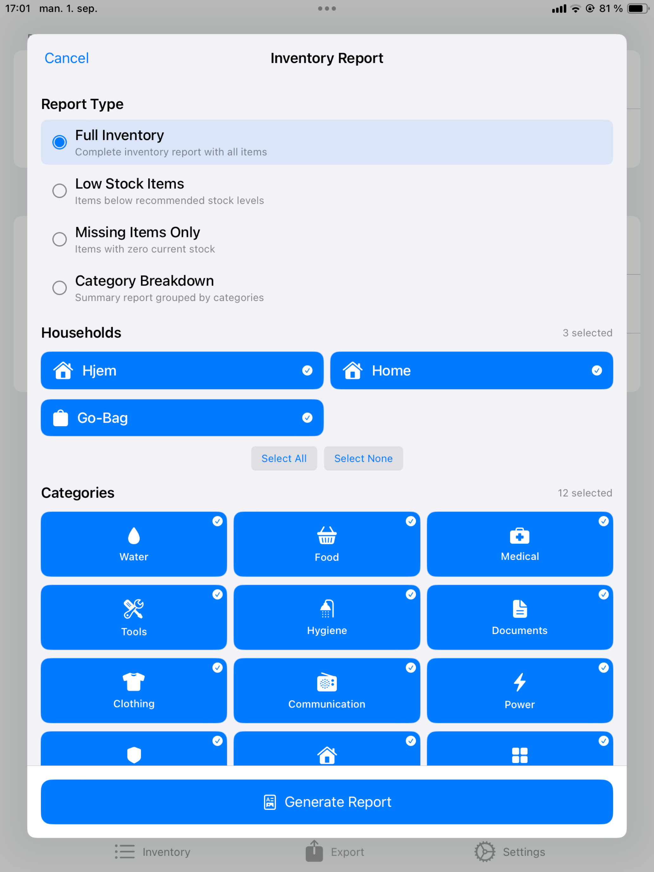
Task: Tap the Inventory Report sheet title
Action: [327, 58]
